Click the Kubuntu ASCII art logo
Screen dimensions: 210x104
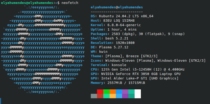point(43,49)
